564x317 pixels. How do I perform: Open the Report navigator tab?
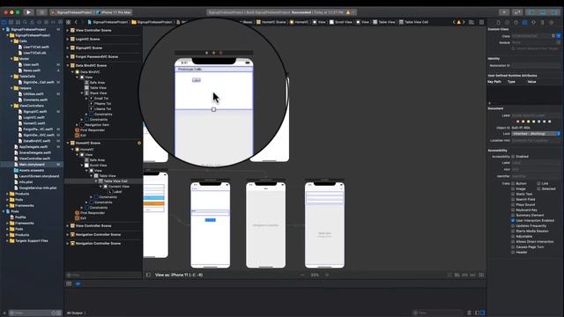[60, 22]
